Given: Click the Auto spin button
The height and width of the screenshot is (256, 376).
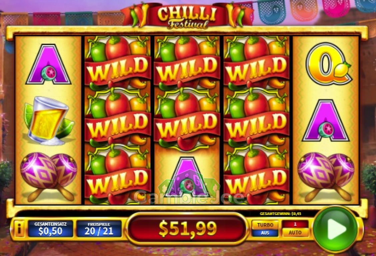Looking at the screenshot, I should click(295, 232).
